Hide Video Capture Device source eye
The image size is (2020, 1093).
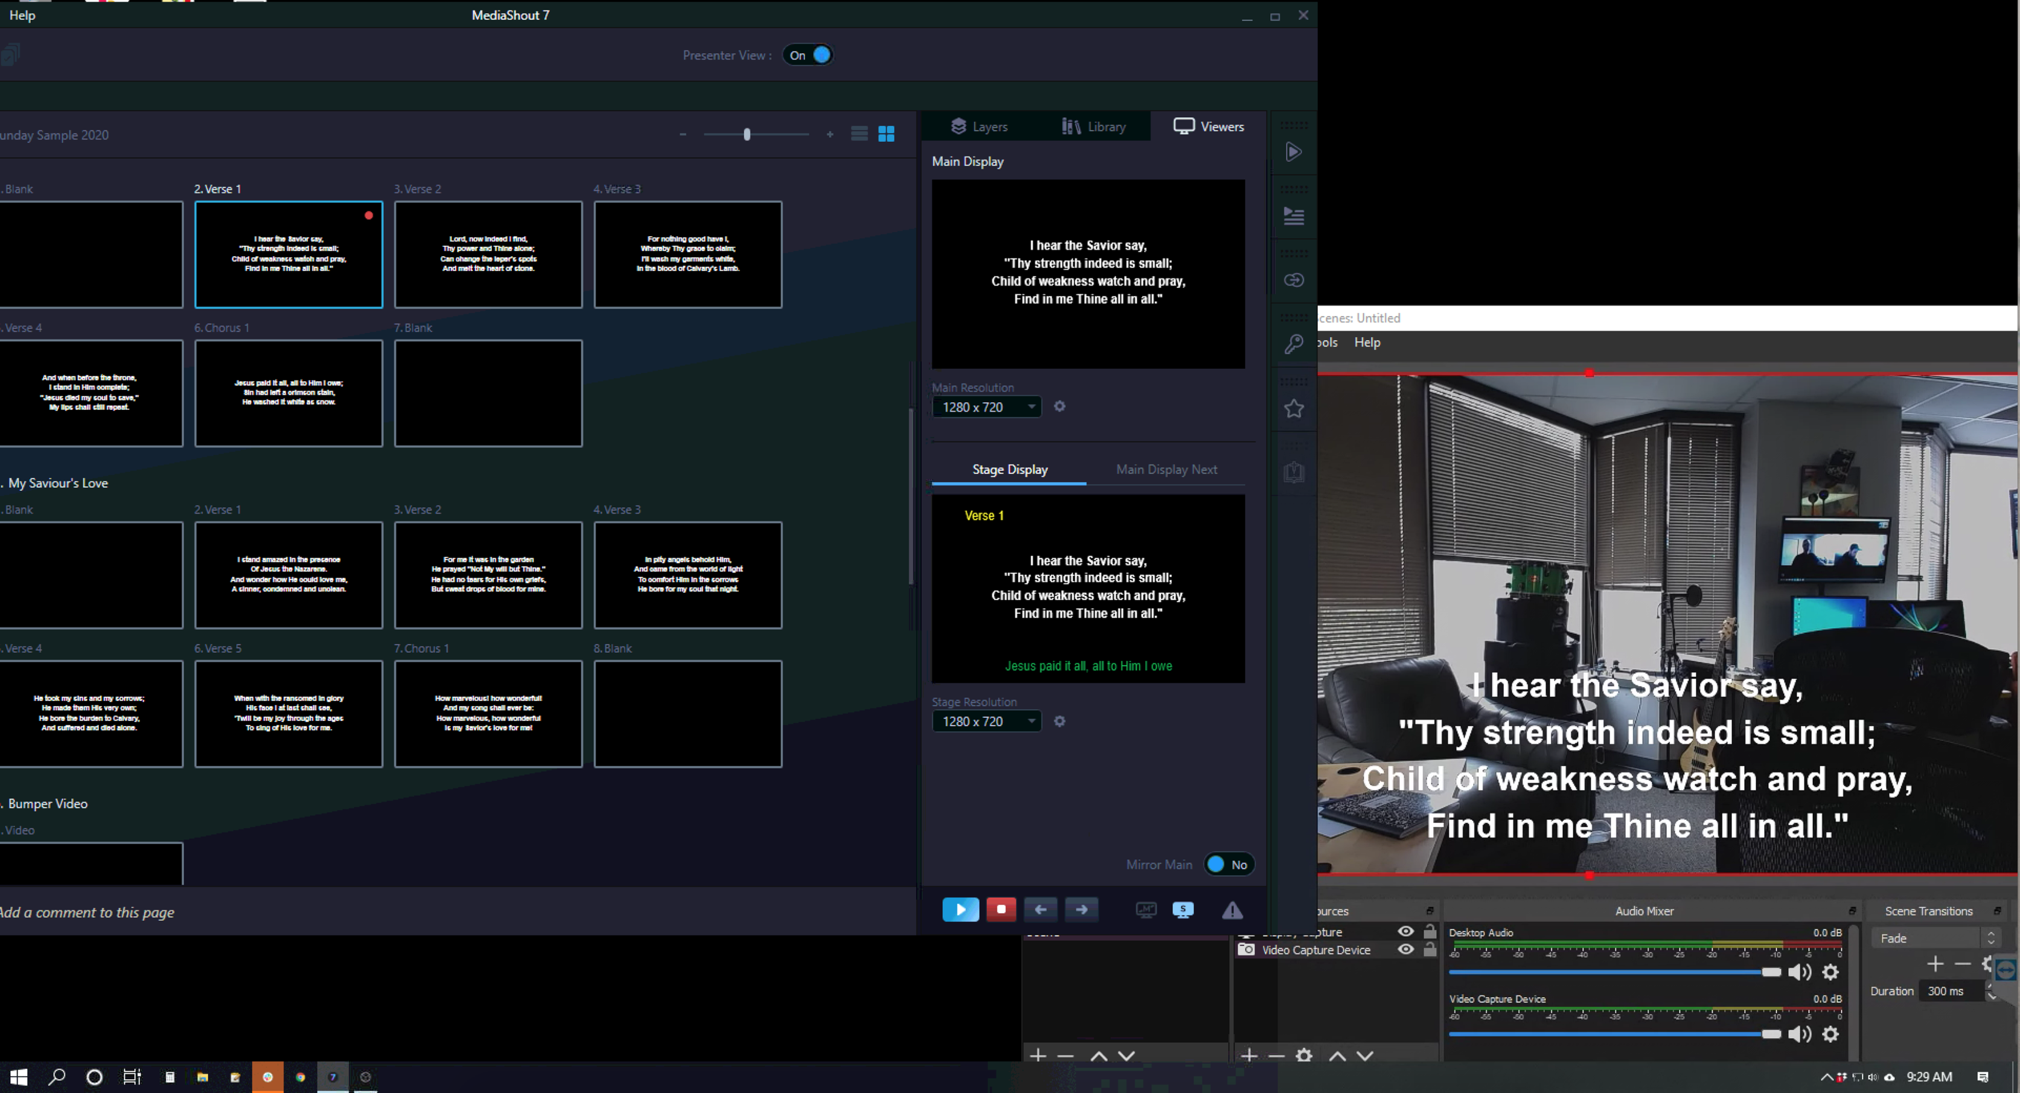(1405, 949)
